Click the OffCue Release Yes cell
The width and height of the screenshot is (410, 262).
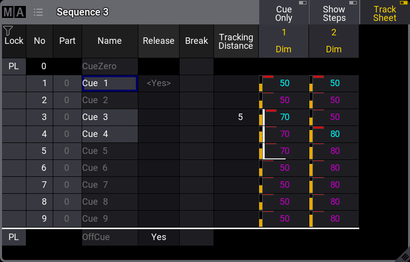click(158, 238)
